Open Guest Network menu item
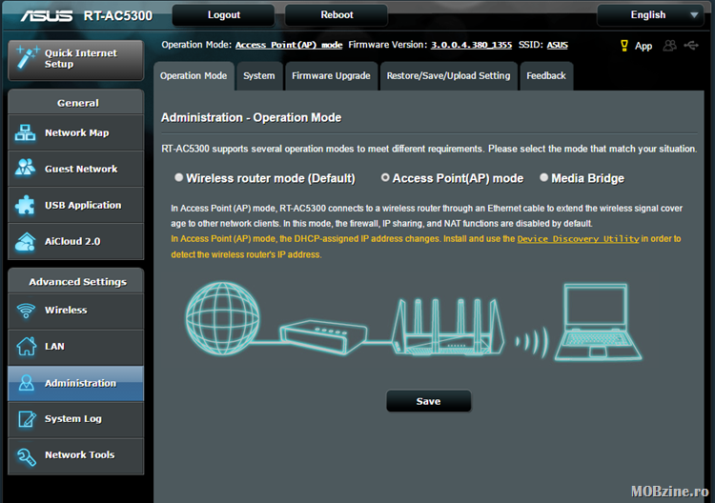715x503 pixels. 75,169
